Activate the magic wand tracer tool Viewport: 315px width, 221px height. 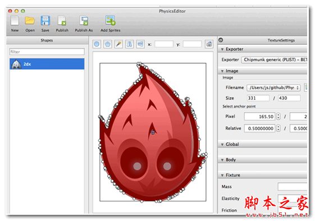coord(118,44)
